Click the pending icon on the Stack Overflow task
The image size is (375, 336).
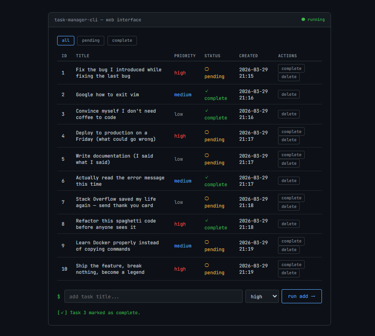tap(206, 199)
